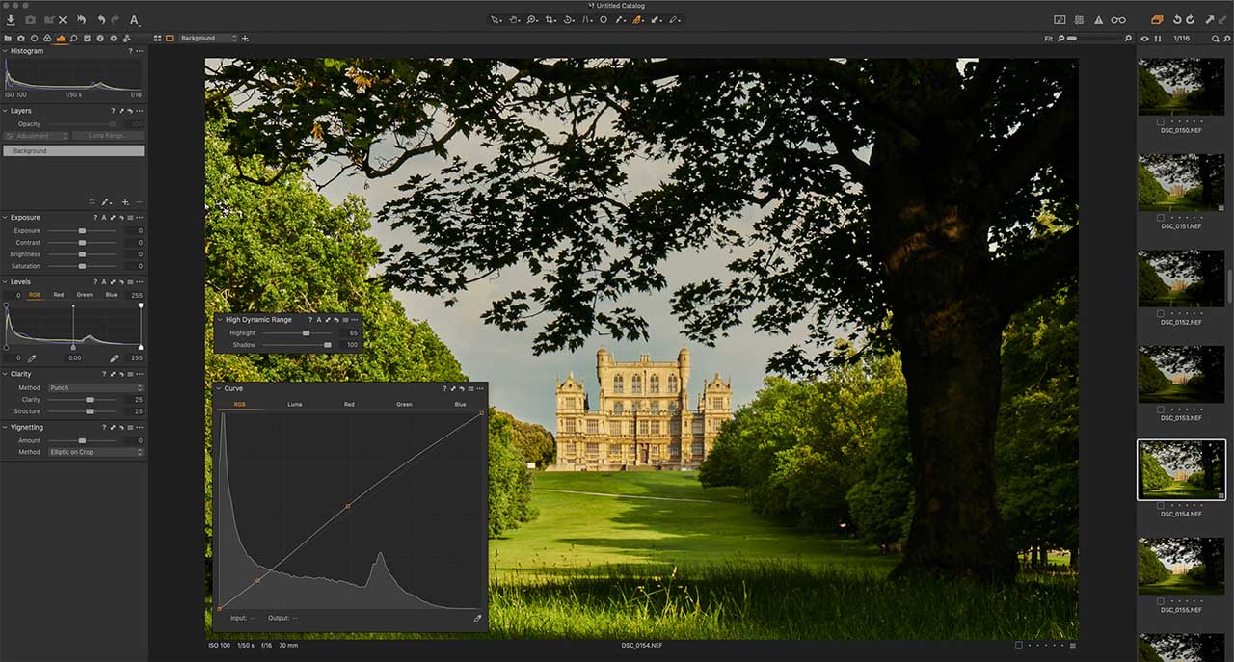The width and height of the screenshot is (1234, 662).
Task: Select the Spot removal circle tool
Action: (x=604, y=19)
